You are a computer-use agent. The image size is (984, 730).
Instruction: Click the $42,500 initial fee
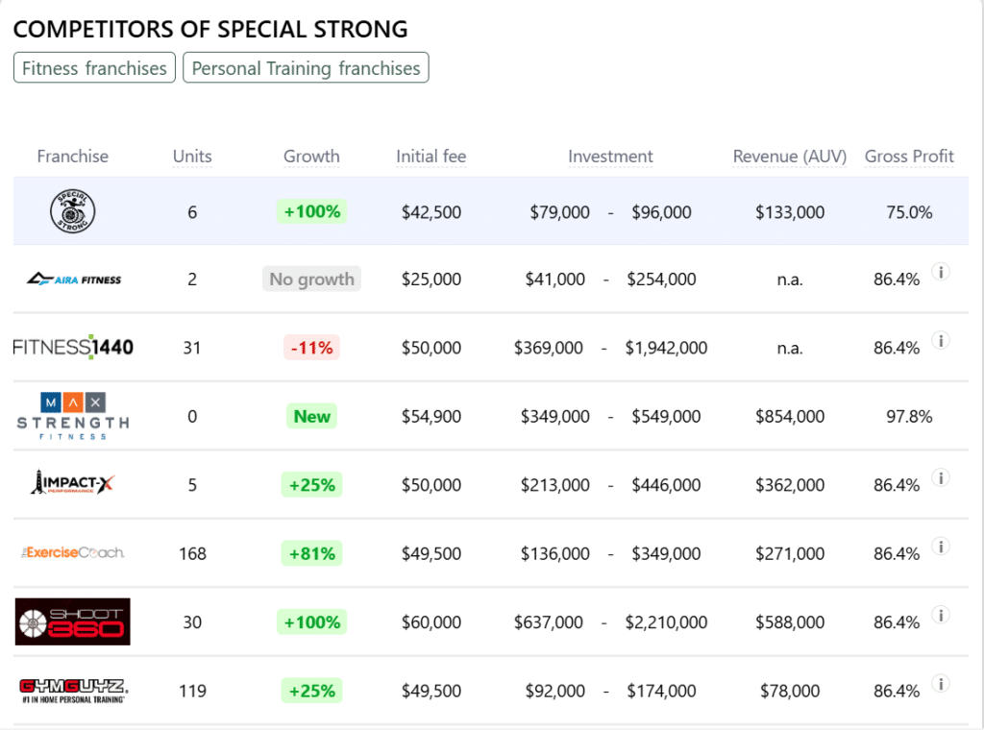431,212
